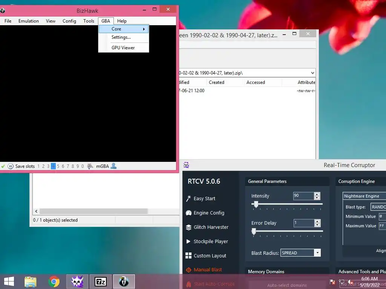Screen dimensions: 386x289
Task: Increase Intensity with the up stepper arrow
Action: coord(317,194)
